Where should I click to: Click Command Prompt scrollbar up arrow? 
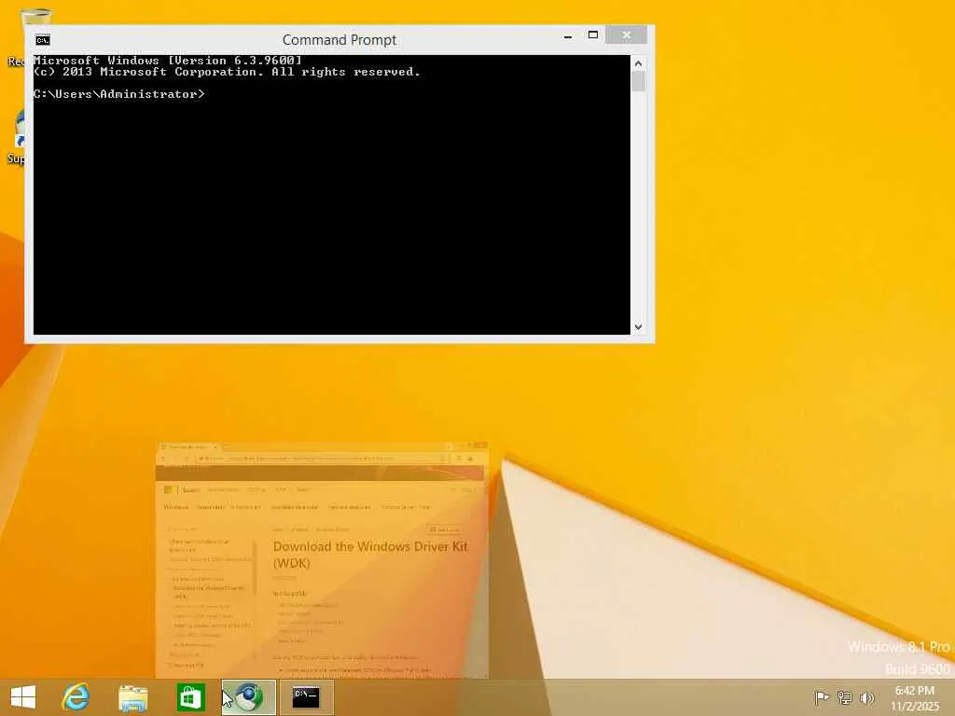(638, 63)
